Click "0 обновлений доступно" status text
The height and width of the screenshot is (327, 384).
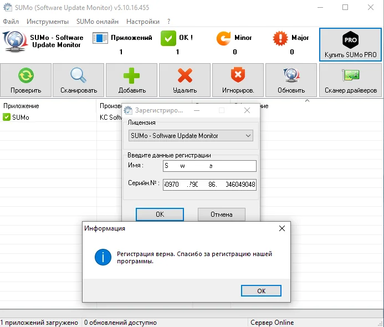pos(120,323)
